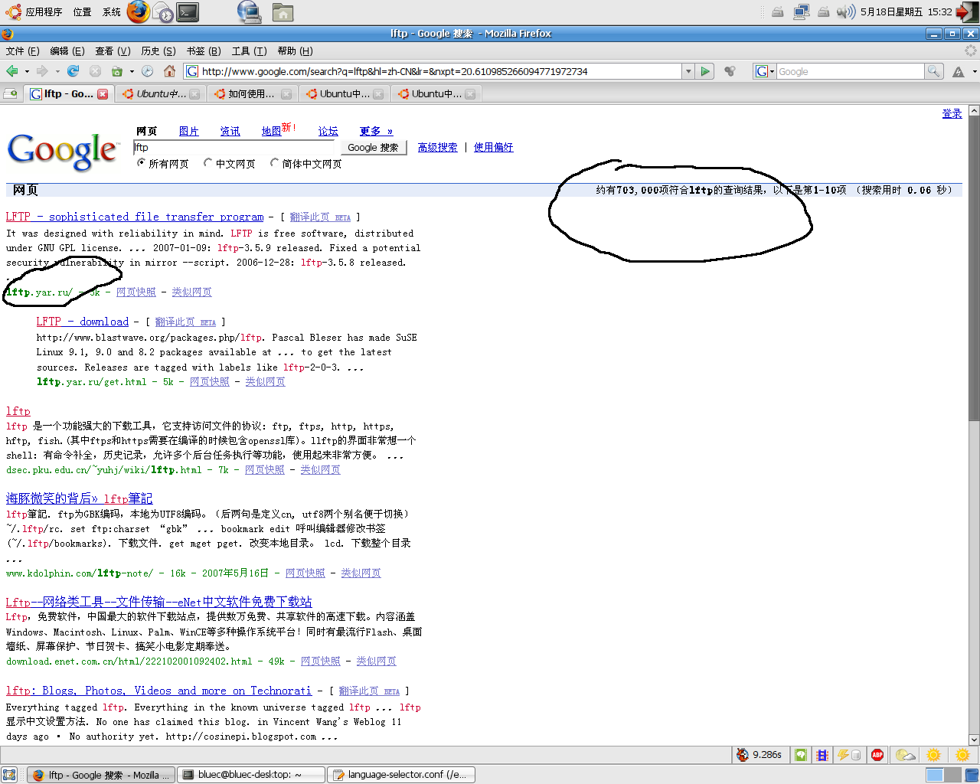This screenshot has width=980, height=784.
Task: Open the 高级搜索 link
Action: click(437, 148)
